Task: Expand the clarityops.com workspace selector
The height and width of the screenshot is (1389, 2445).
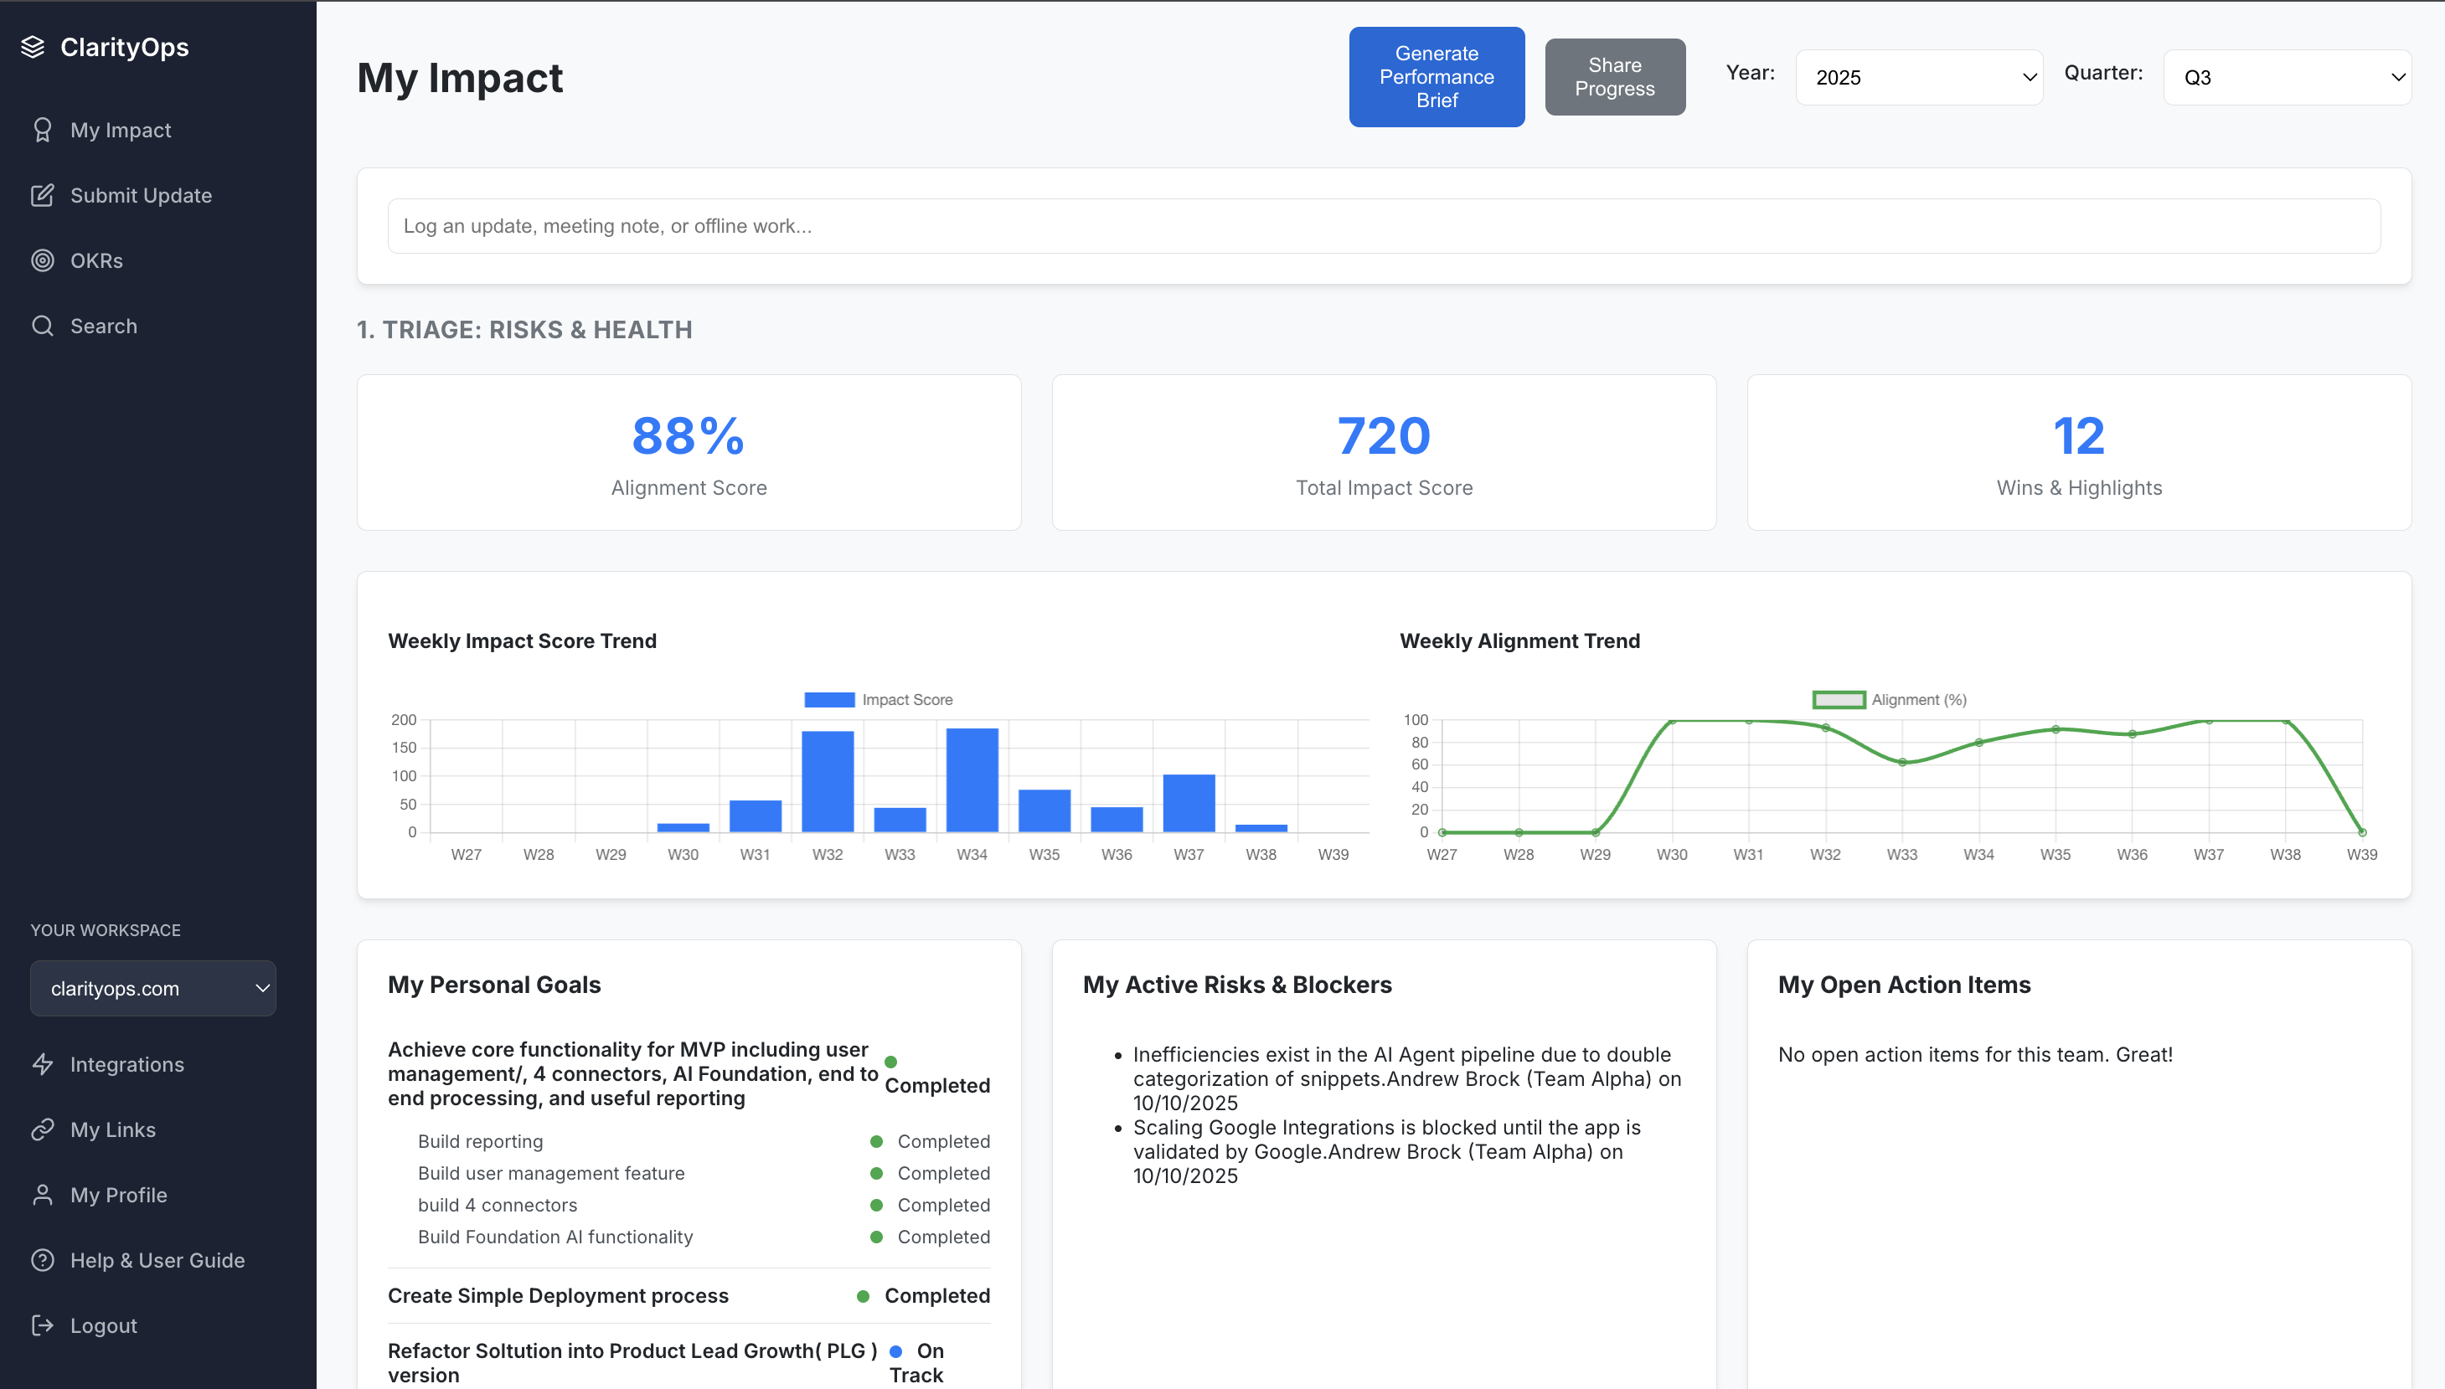Action: pyautogui.click(x=152, y=988)
